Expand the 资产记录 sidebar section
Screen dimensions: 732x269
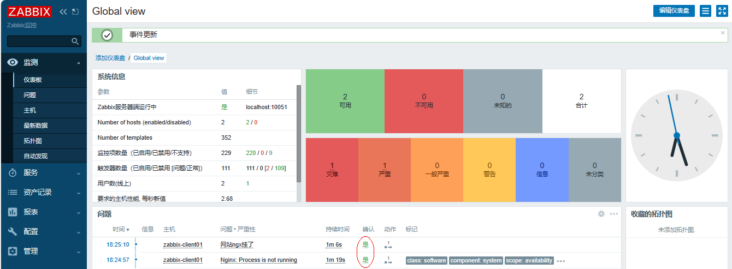click(x=44, y=192)
